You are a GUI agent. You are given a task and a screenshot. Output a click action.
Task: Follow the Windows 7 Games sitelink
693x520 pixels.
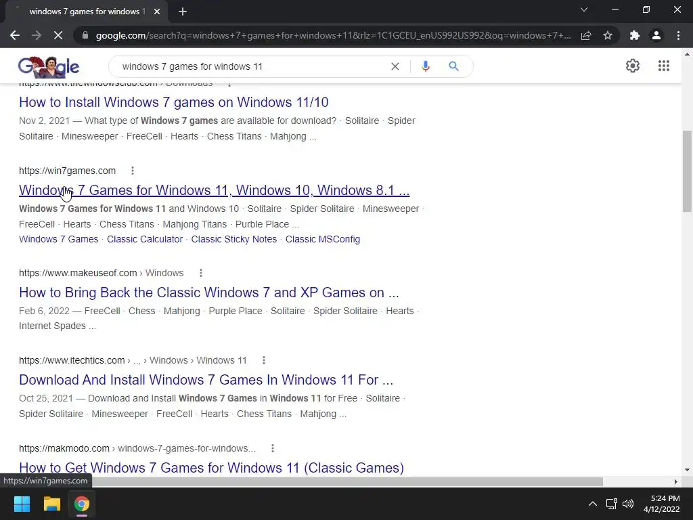[x=59, y=239]
